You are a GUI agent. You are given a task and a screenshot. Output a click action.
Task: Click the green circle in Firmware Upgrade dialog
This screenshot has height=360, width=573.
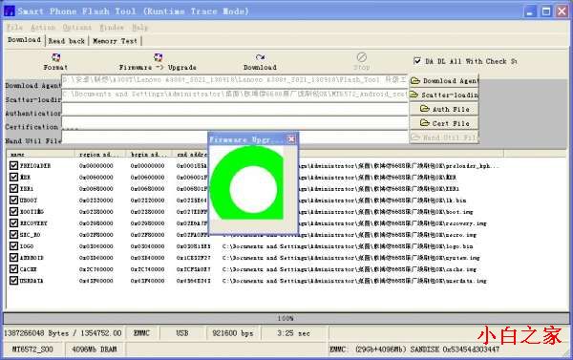pyautogui.click(x=247, y=183)
